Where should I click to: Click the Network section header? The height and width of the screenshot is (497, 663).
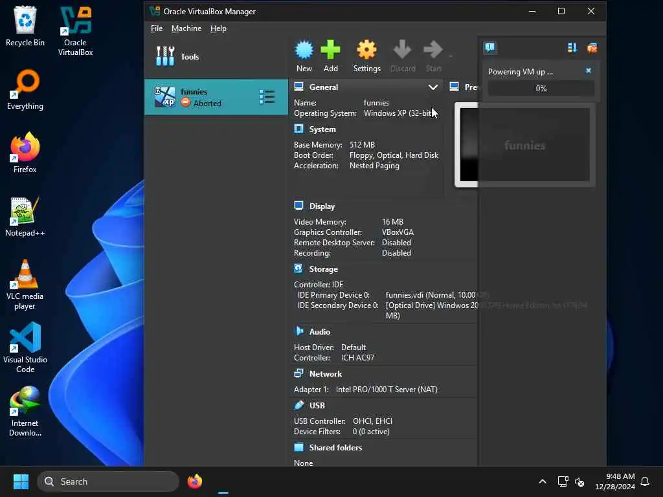click(x=326, y=373)
